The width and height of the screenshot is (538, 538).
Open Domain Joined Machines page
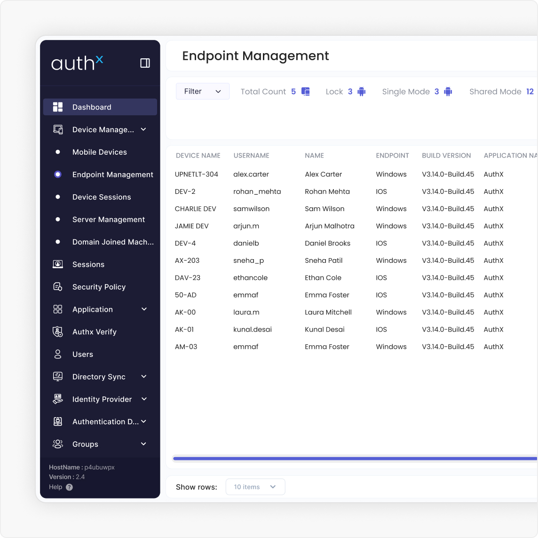click(113, 242)
